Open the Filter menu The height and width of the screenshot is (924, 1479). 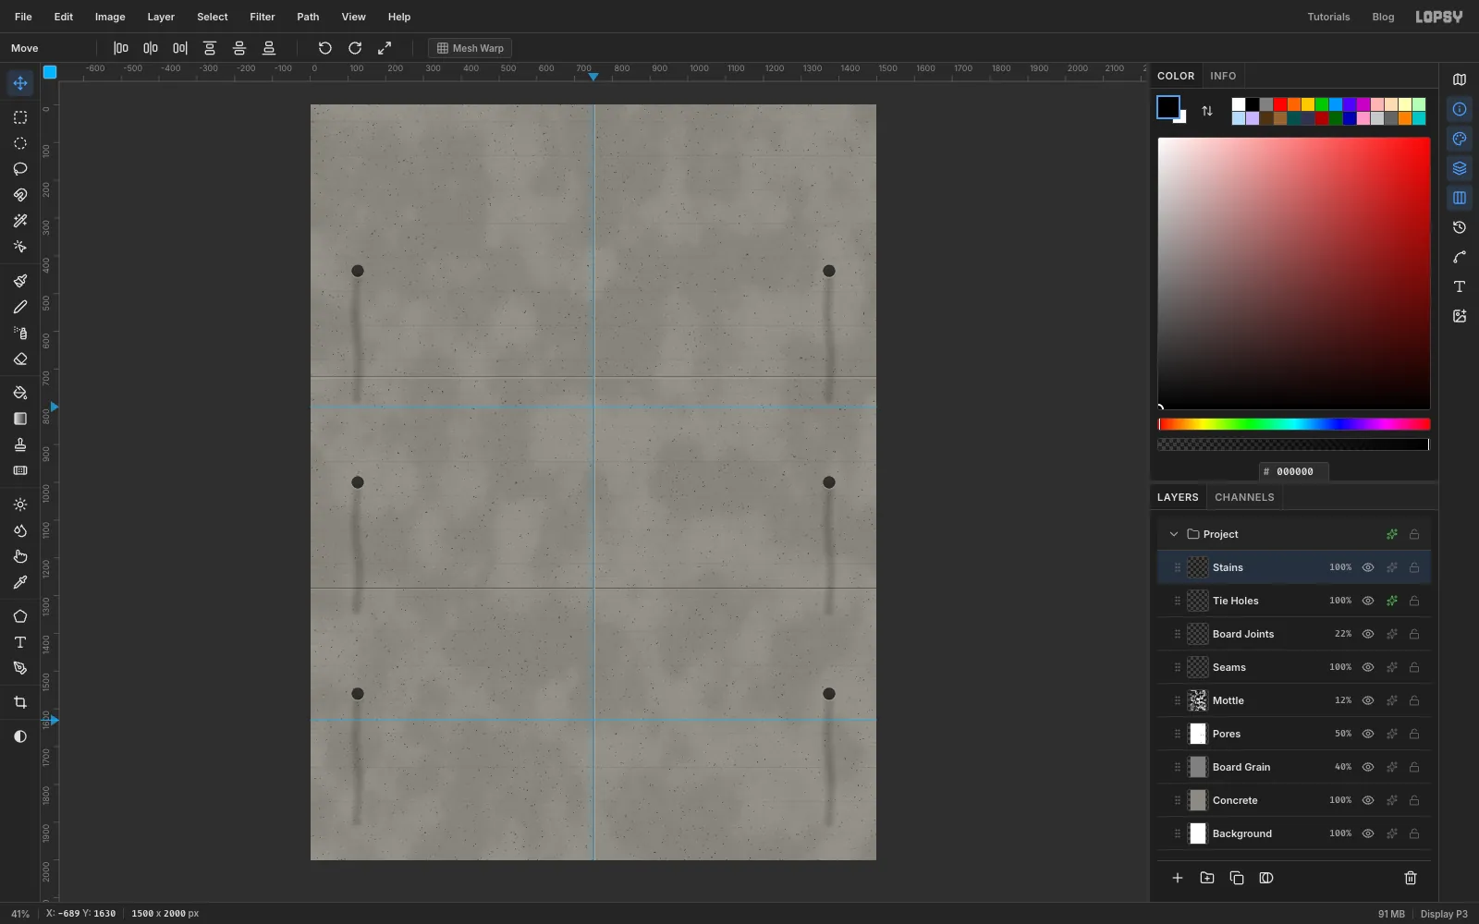(263, 17)
